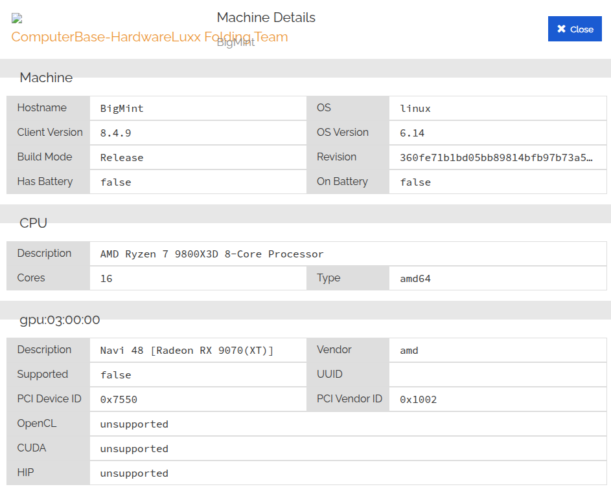The image size is (611, 489).
Task: Click the Cores label
Action: pos(31,277)
